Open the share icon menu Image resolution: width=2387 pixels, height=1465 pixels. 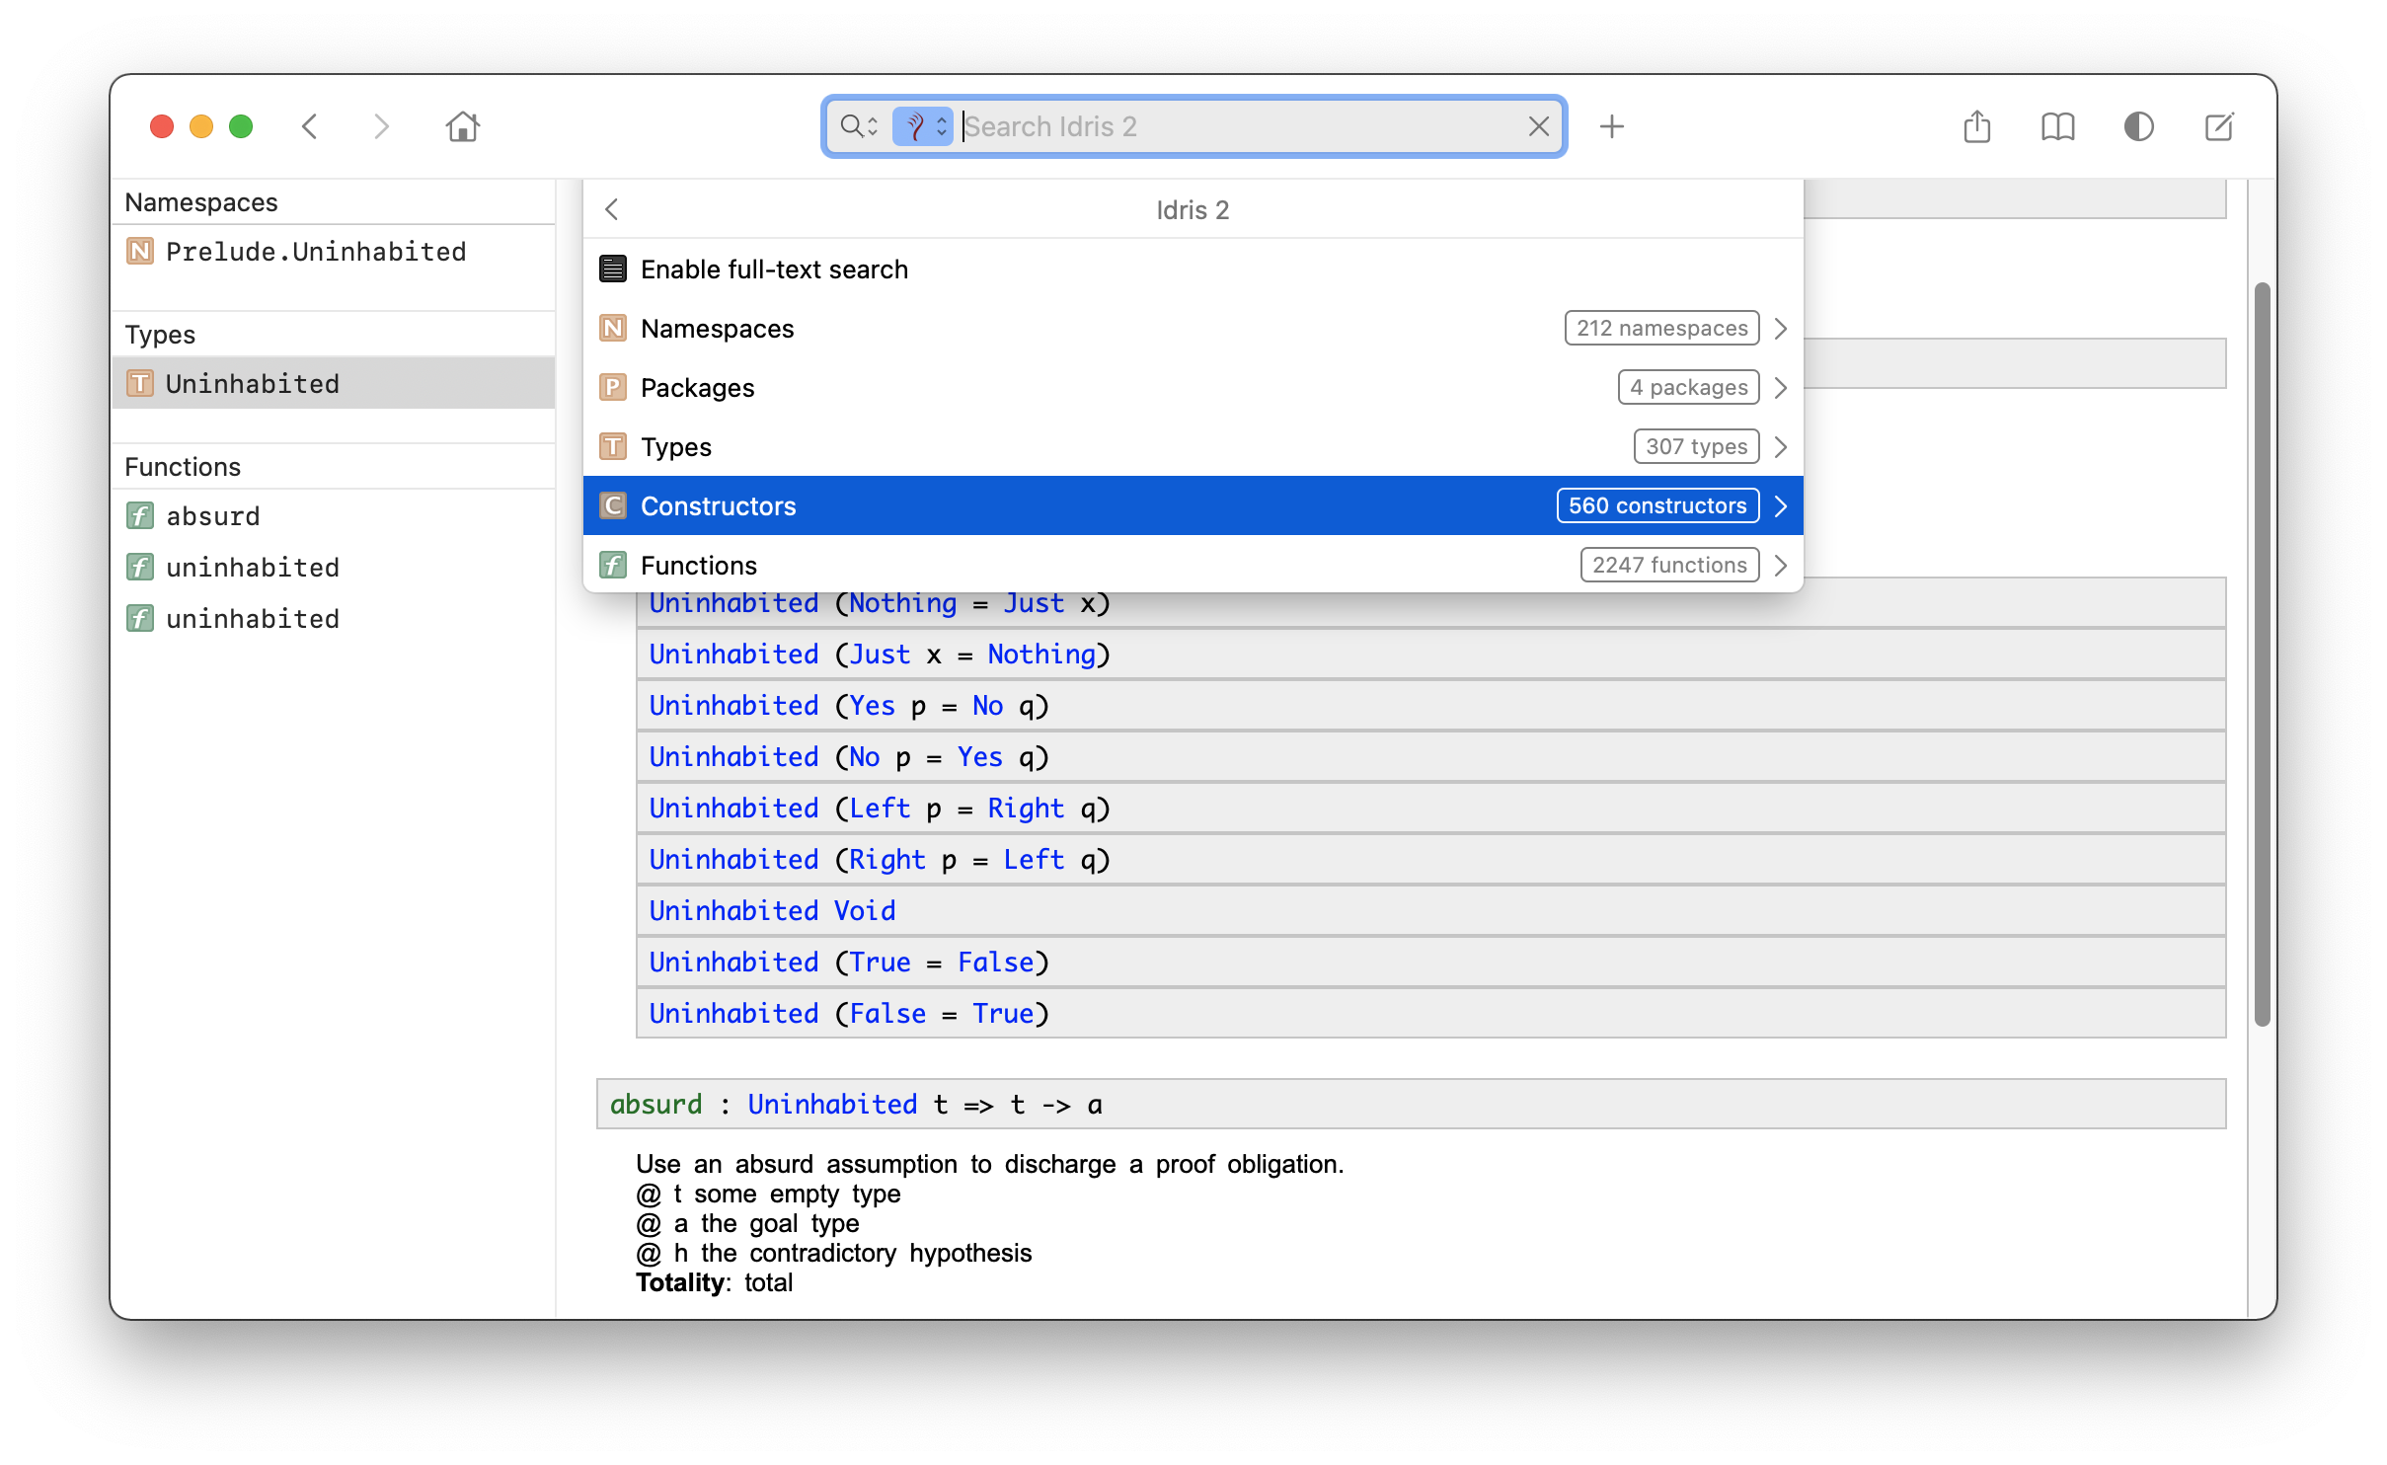1976,126
